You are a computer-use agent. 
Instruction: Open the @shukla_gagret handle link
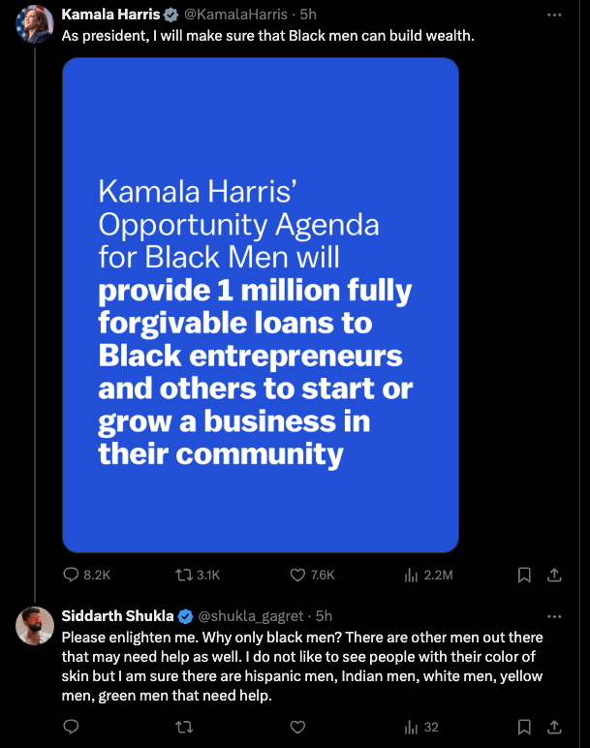click(x=250, y=616)
